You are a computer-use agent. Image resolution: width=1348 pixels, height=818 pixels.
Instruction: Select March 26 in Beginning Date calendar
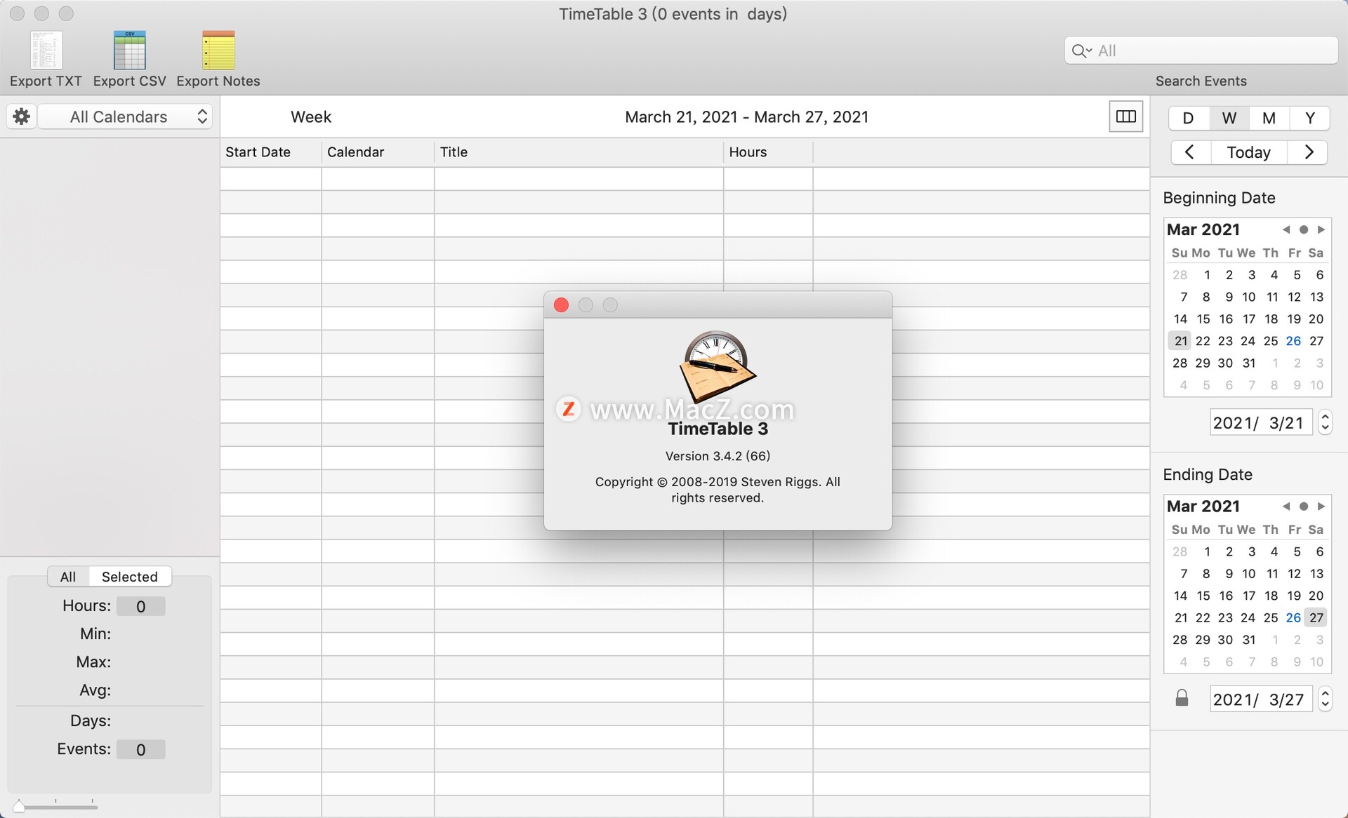coord(1293,341)
